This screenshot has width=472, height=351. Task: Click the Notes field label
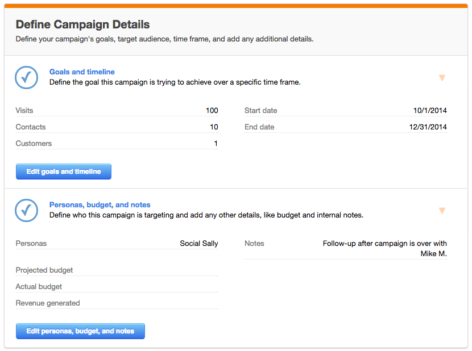click(254, 244)
